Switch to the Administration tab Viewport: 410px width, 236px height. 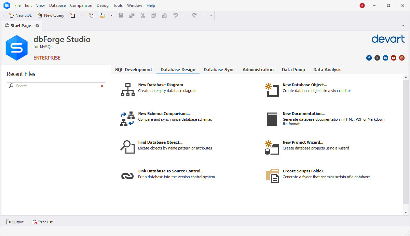(258, 70)
